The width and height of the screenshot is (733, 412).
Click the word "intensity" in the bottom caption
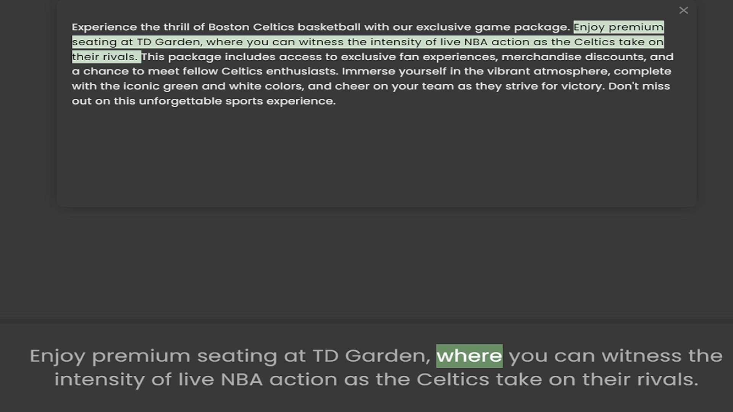pyautogui.click(x=100, y=380)
